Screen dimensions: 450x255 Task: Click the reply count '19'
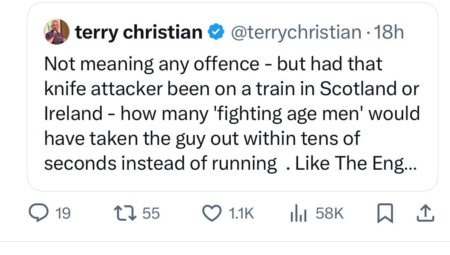[x=63, y=213]
